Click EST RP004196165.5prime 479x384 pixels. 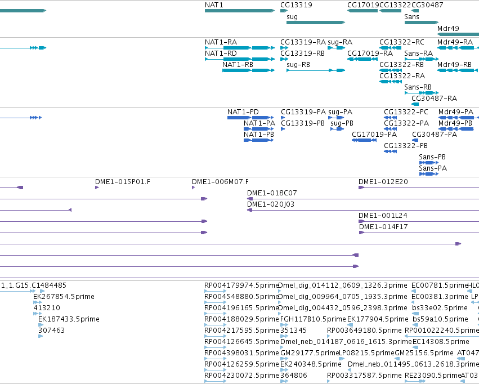(216, 314)
